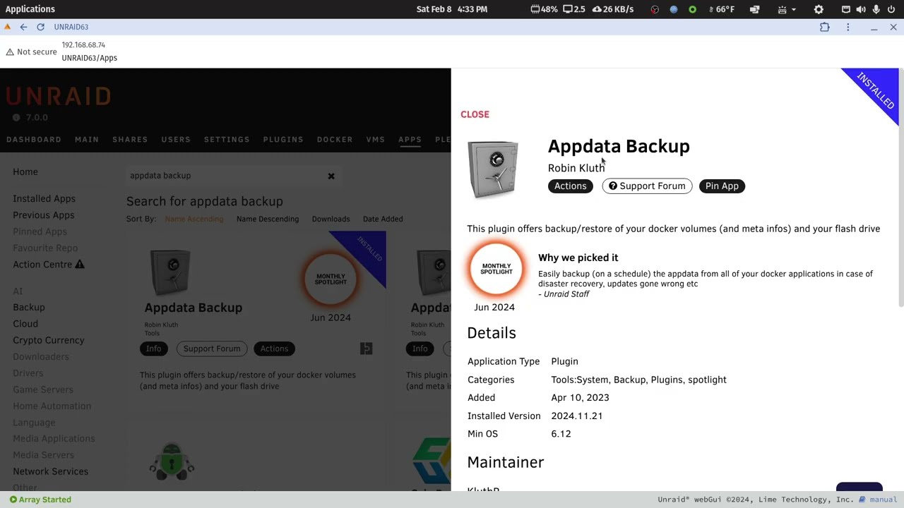Click the Monthly Spotlight badge on the first card
This screenshot has width=904, height=508.
(331, 279)
